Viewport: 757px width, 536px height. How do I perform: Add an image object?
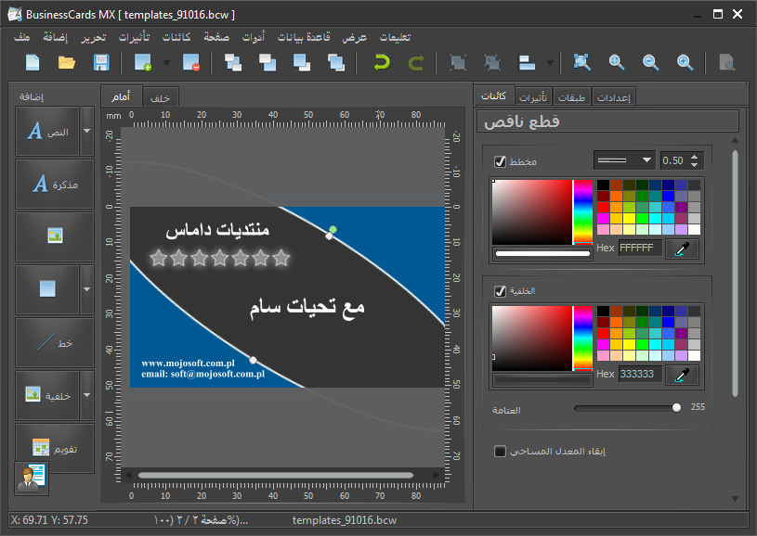point(55,236)
